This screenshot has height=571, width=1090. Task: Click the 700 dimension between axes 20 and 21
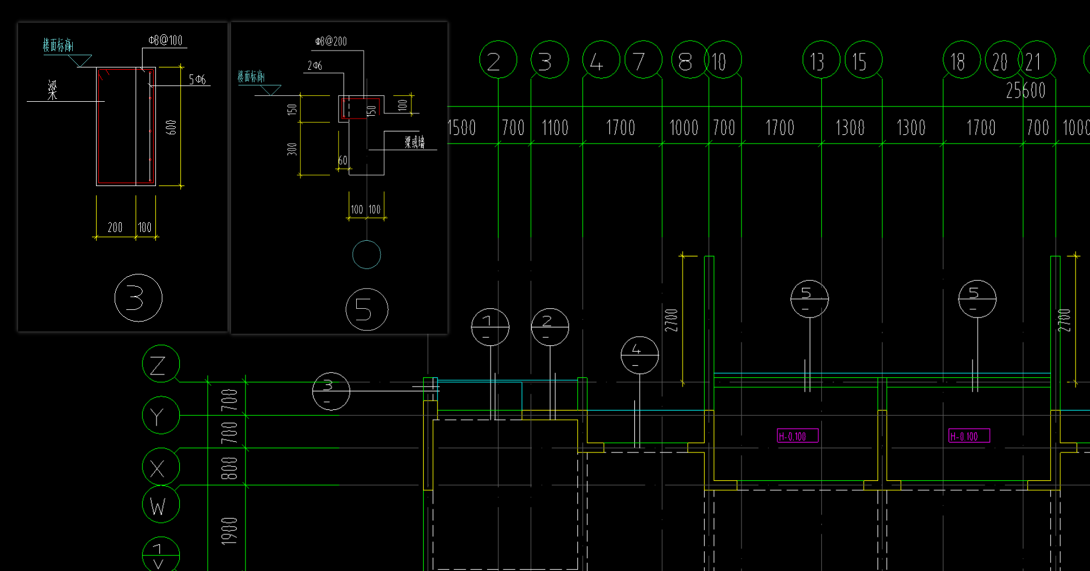click(x=1038, y=128)
